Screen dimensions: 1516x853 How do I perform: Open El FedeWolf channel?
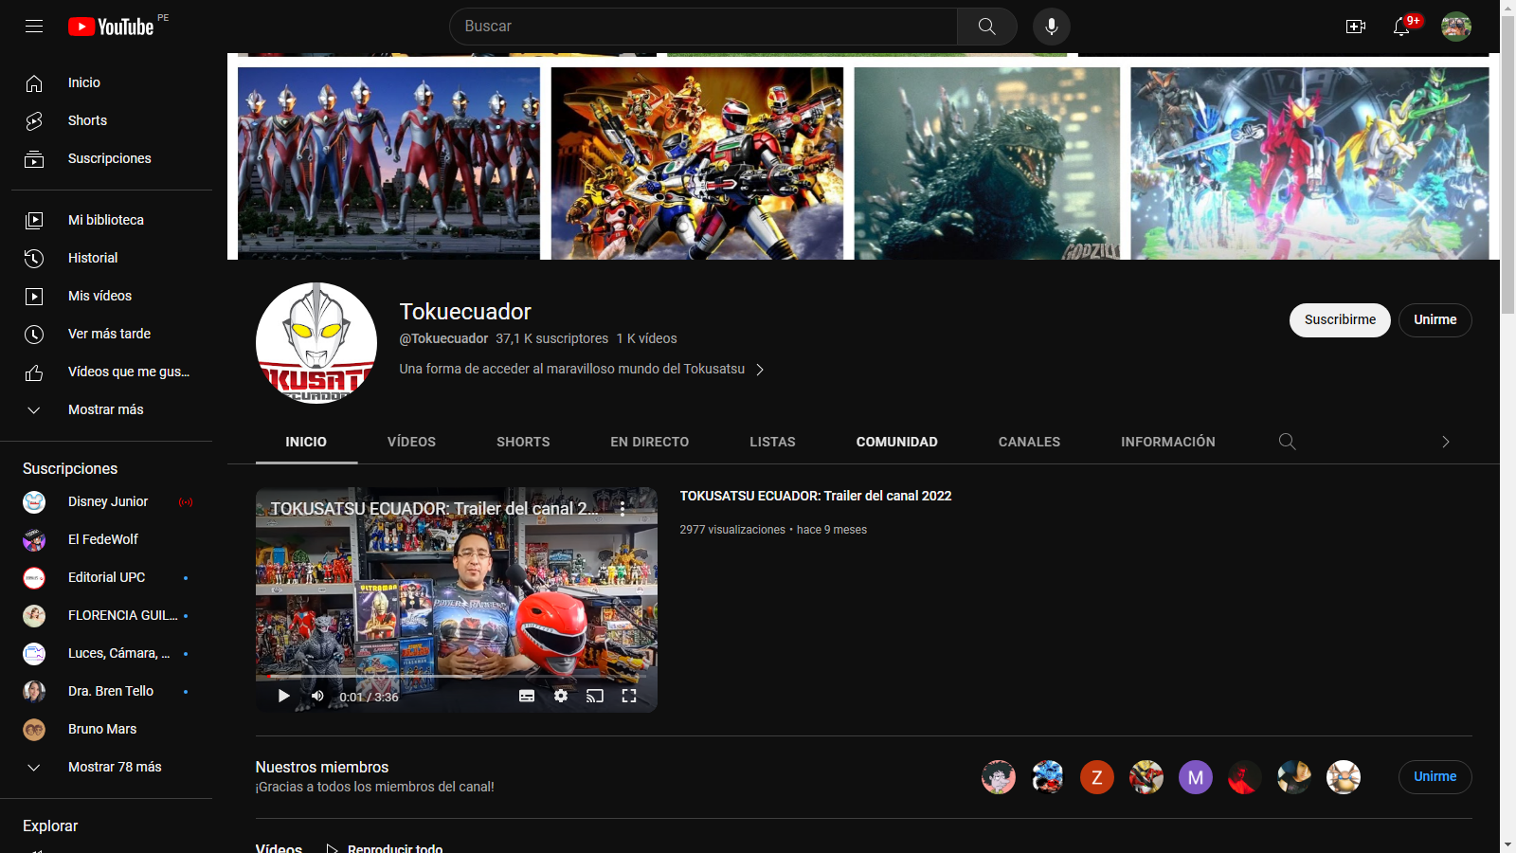tap(106, 539)
